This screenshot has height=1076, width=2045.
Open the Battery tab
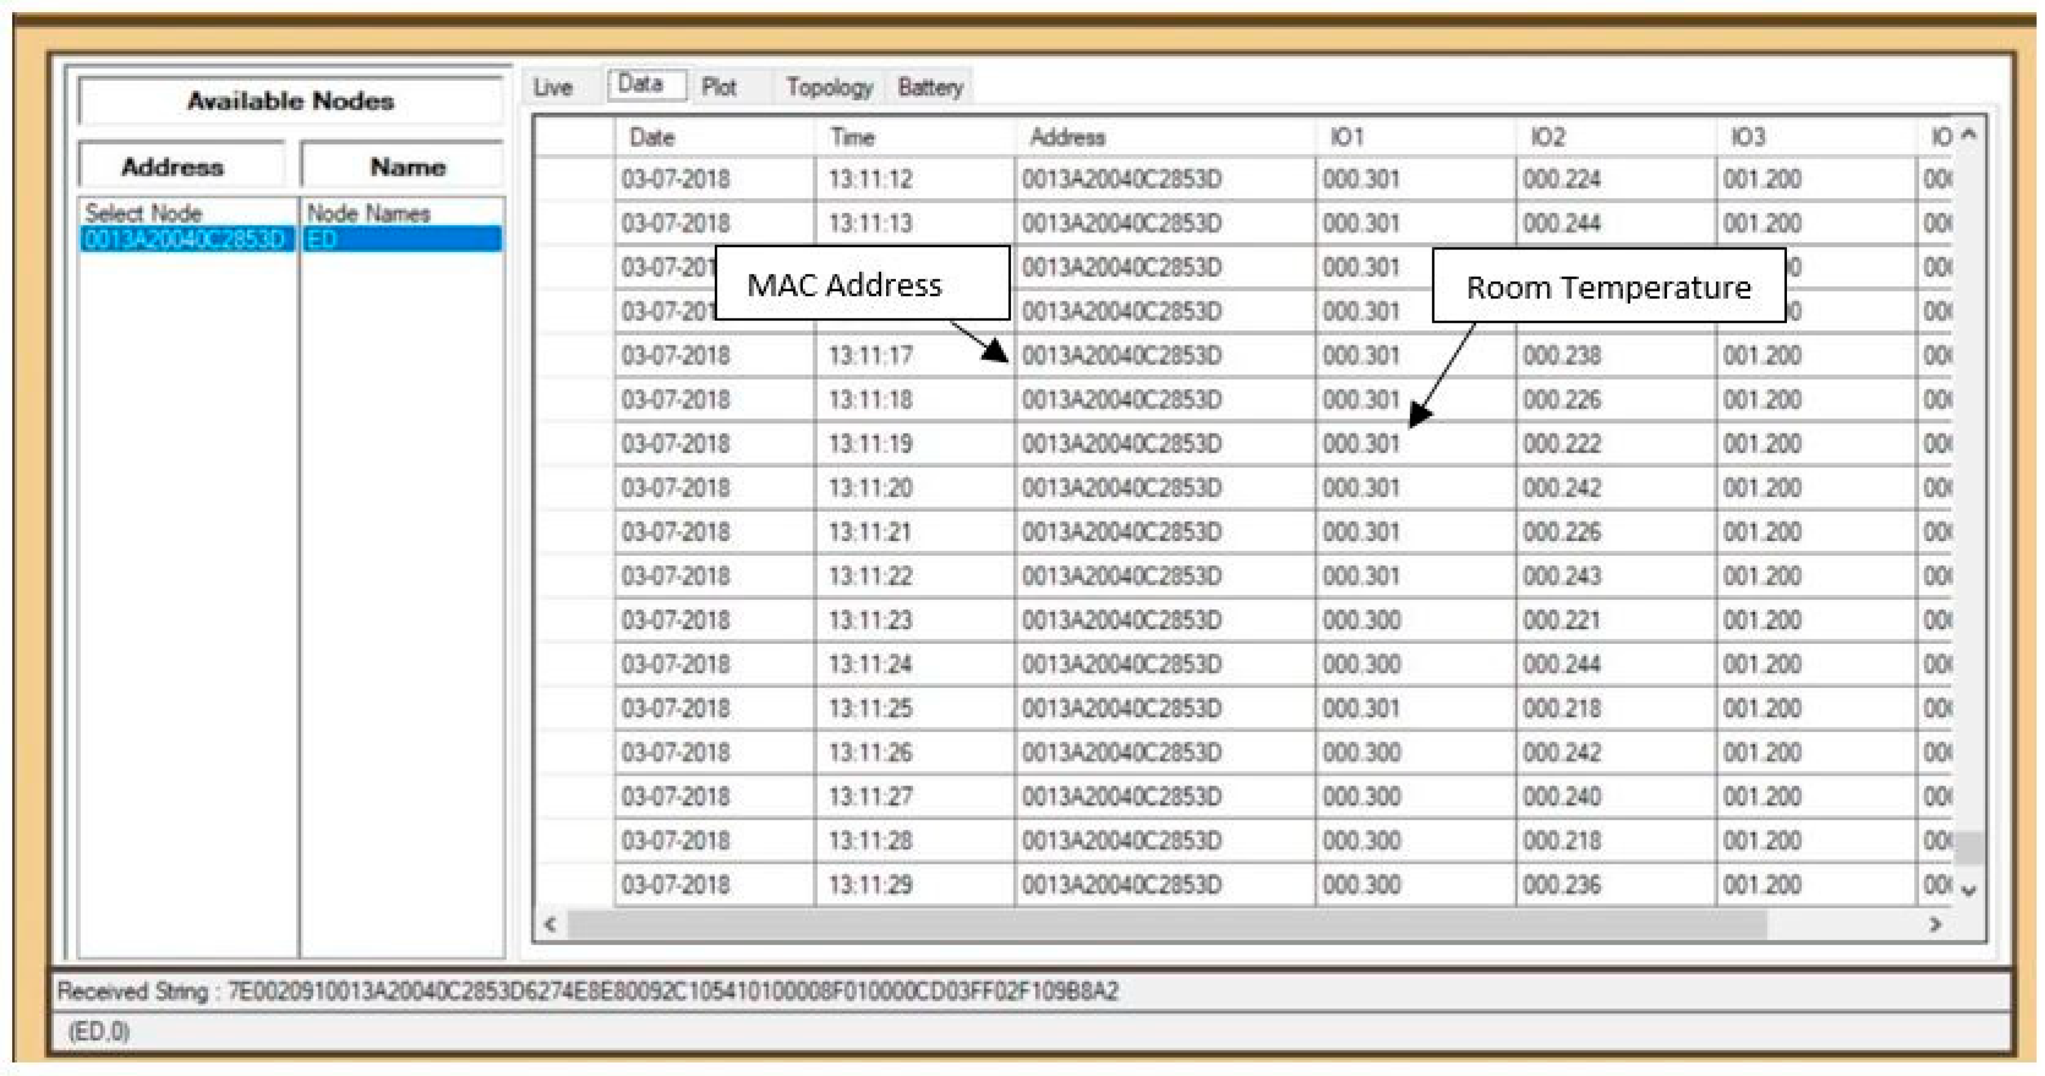click(930, 87)
